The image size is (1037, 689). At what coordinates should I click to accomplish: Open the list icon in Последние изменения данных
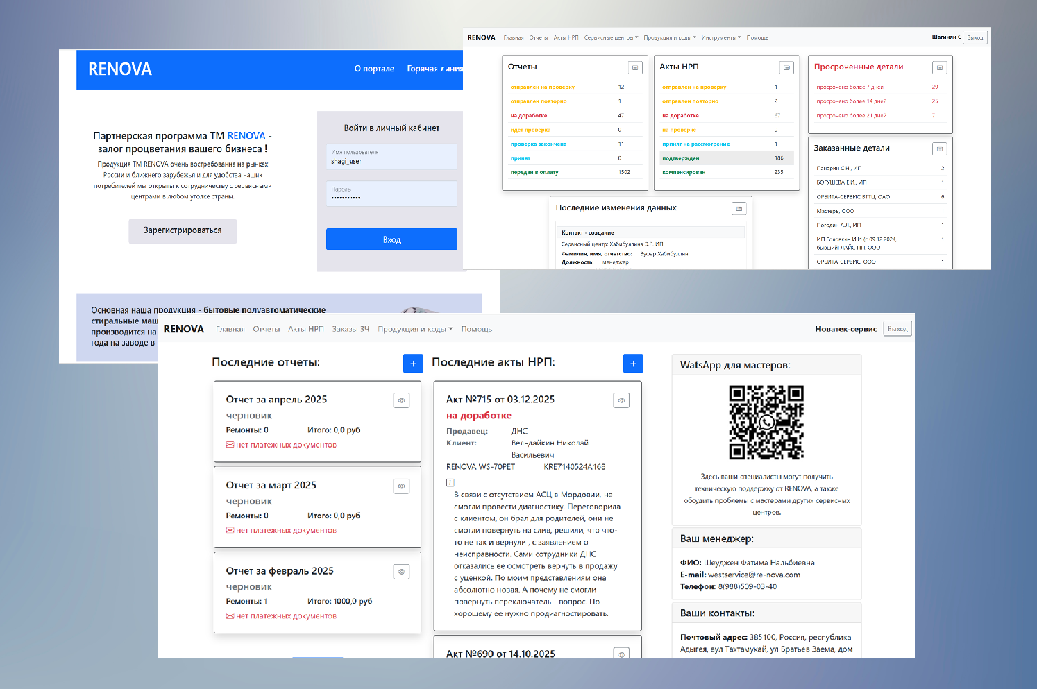point(739,208)
